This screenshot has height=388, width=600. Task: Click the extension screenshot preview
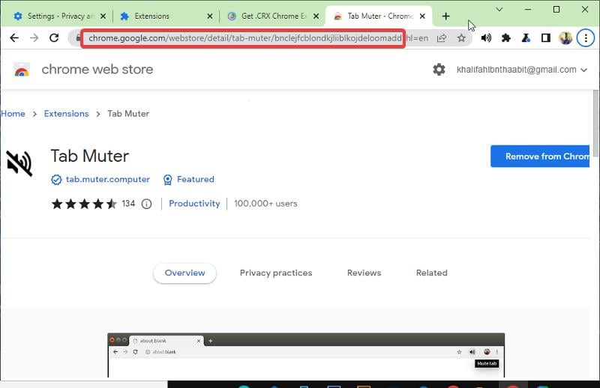(306, 356)
